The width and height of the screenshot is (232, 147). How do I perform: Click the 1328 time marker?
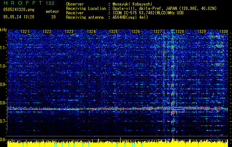180,32
